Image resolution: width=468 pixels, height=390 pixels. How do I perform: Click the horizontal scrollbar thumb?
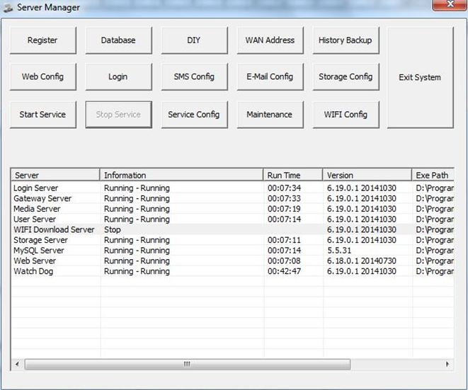(188, 364)
